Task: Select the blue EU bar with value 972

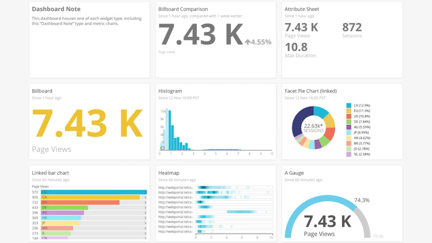Action: 94,192
